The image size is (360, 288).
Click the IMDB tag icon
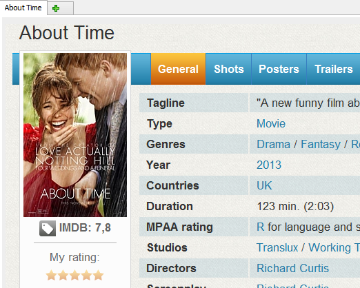[48, 228]
